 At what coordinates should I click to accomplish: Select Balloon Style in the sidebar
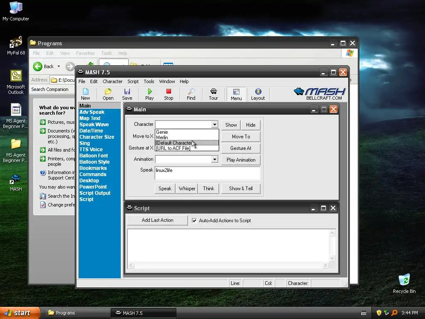coord(95,162)
